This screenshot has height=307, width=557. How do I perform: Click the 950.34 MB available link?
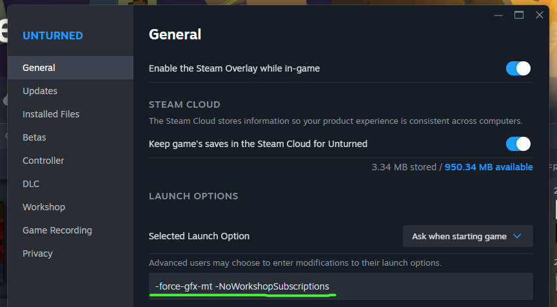(489, 167)
